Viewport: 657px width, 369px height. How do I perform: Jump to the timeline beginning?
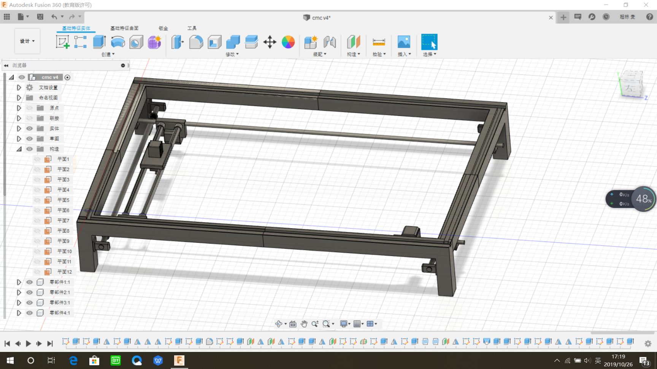click(7, 344)
